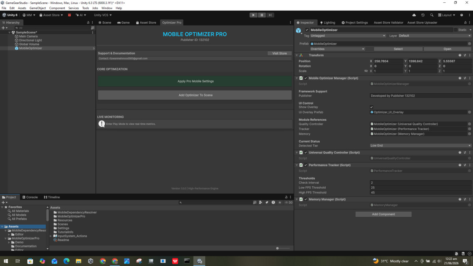This screenshot has height=266, width=473.
Task: Click the global search magnifier icon
Action: pos(432,15)
